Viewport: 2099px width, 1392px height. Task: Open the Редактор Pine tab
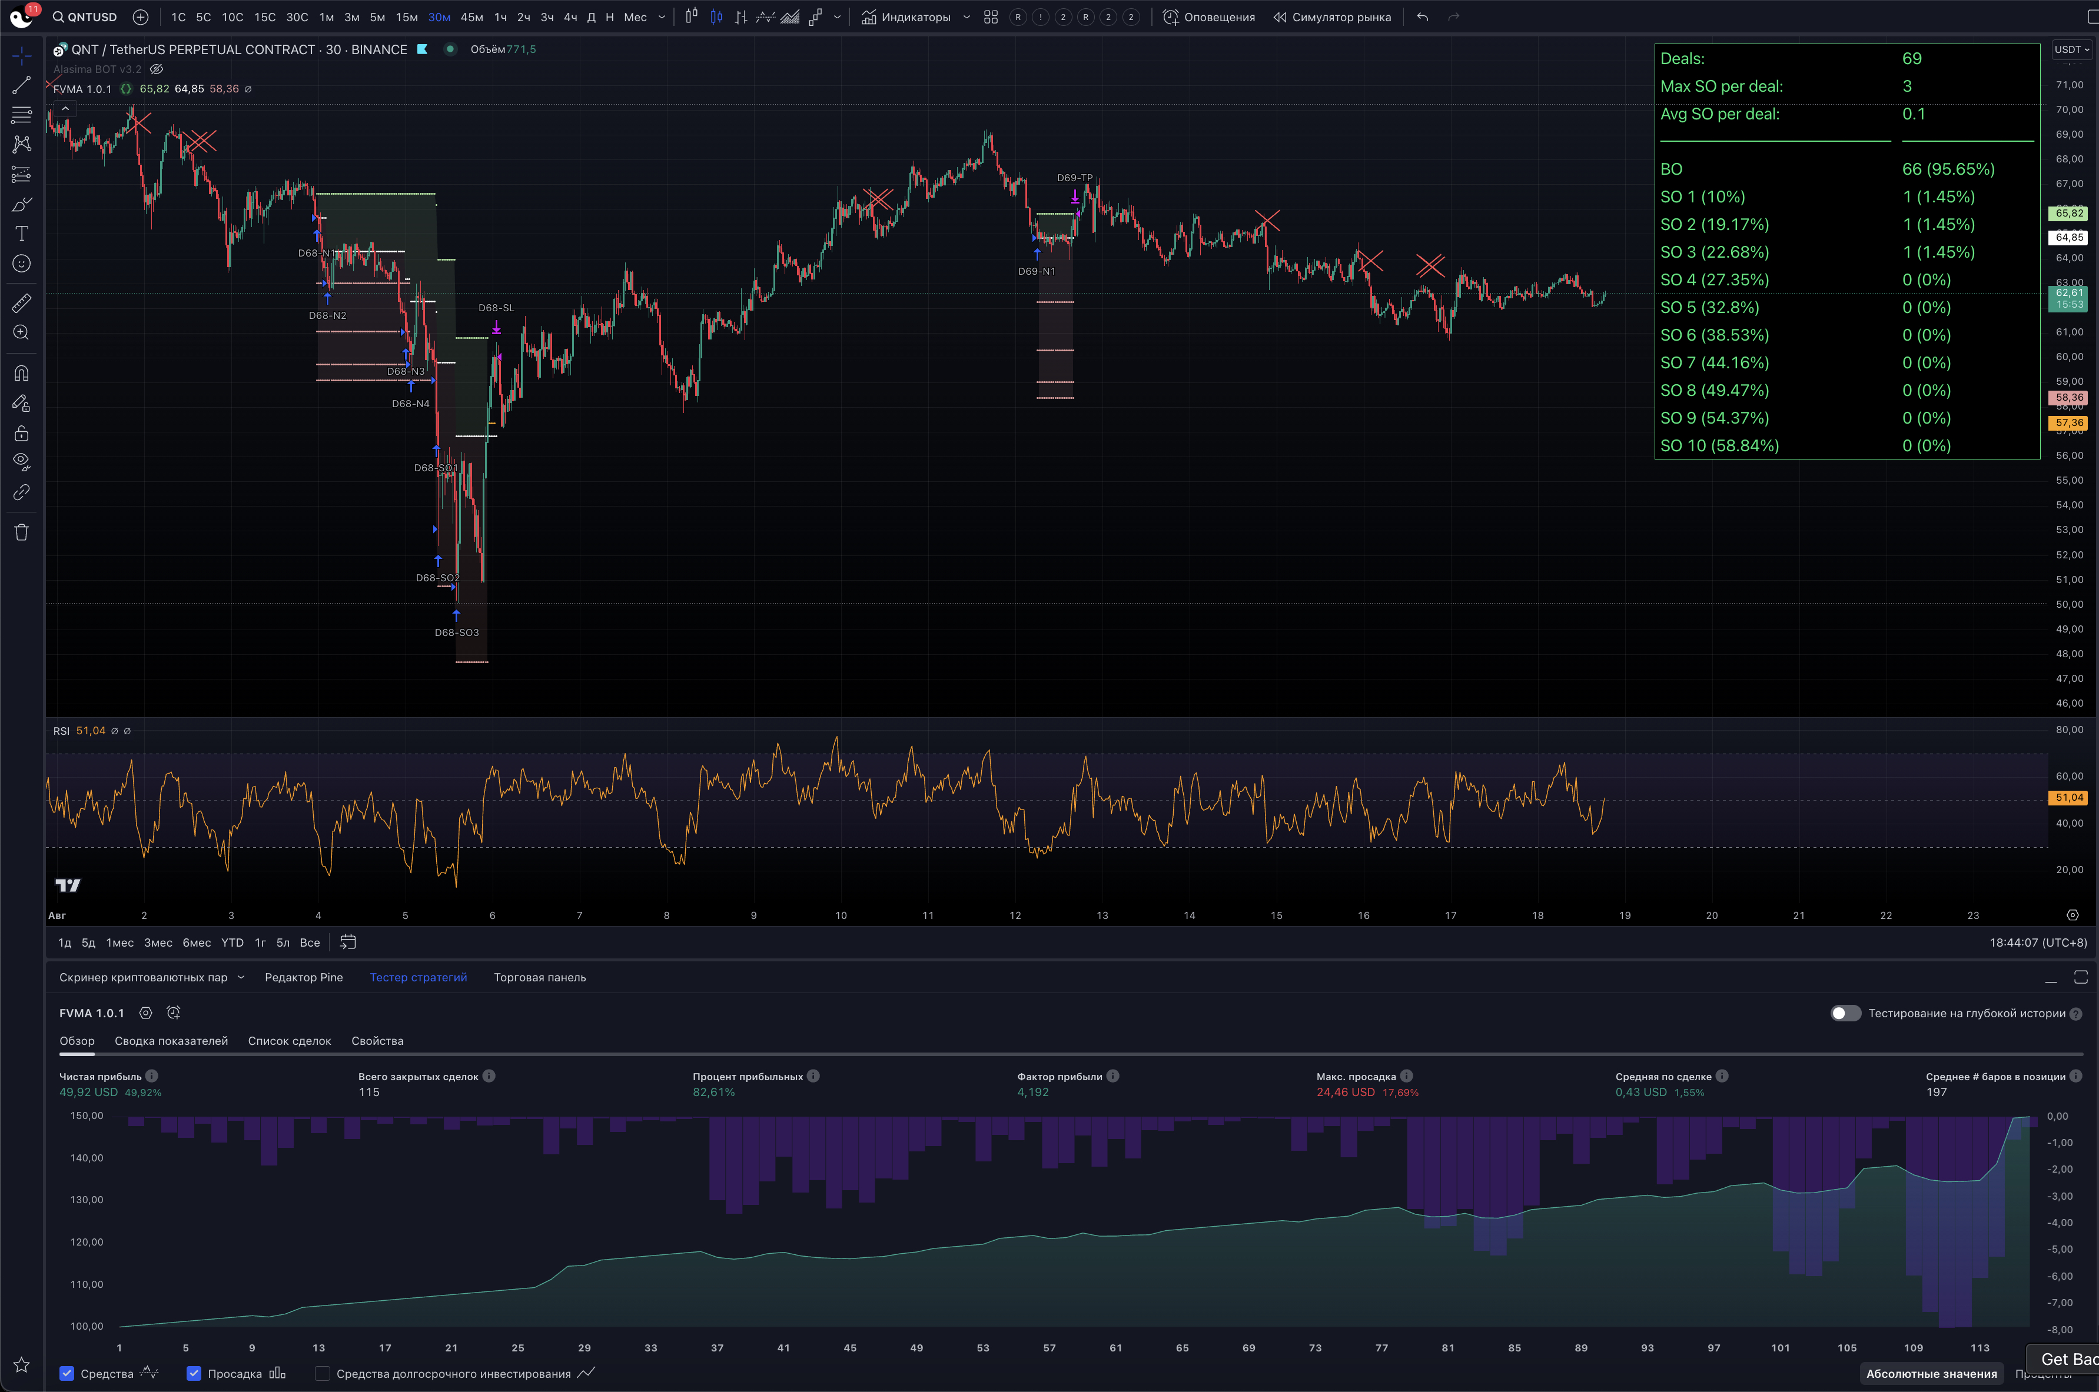(x=304, y=977)
